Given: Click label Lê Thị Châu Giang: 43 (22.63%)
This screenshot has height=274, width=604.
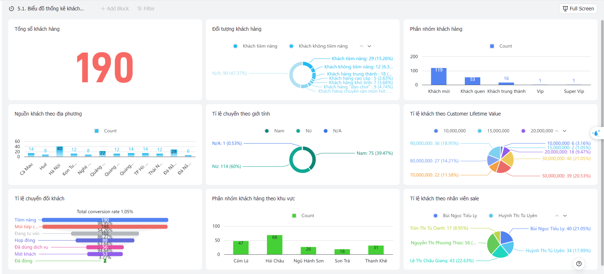Looking at the screenshot, I should [x=442, y=261].
